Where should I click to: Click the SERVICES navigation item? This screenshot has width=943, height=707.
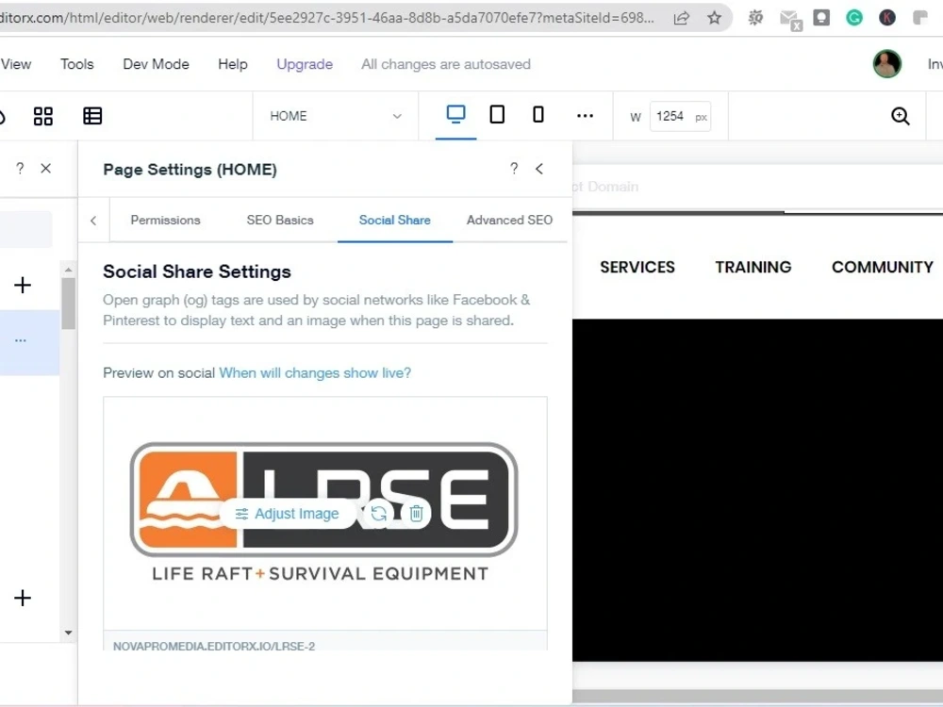637,267
